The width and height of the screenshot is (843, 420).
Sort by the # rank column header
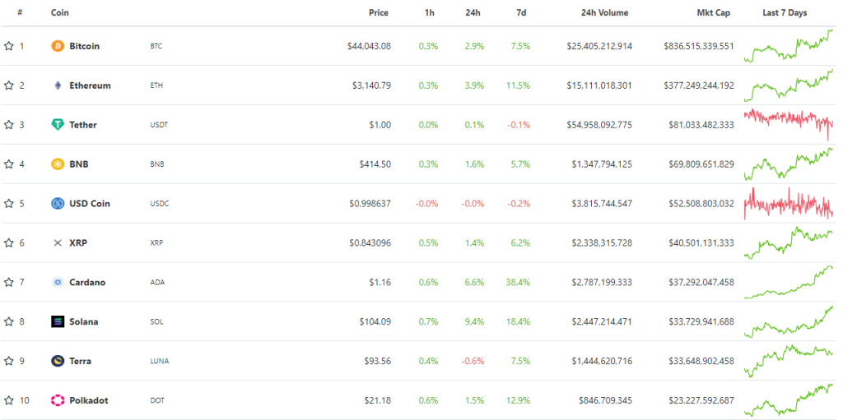[x=20, y=13]
